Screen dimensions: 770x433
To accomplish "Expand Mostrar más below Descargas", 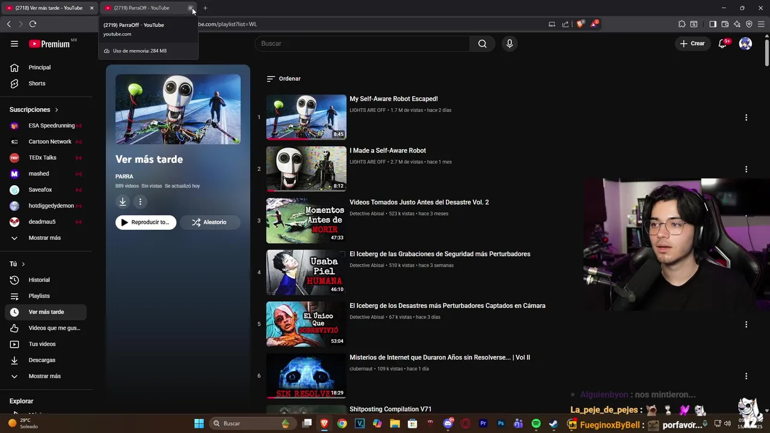I will click(x=43, y=376).
